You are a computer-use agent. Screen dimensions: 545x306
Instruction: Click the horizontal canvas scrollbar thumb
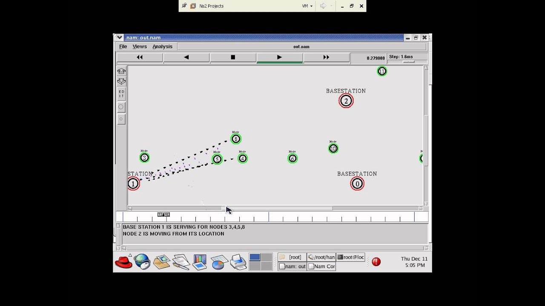click(277, 208)
